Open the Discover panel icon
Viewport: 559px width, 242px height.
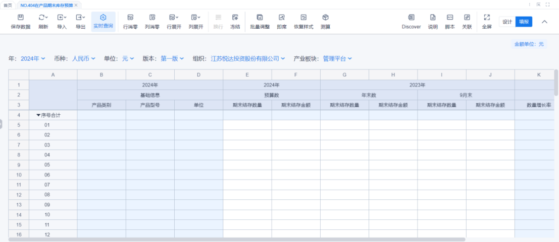pos(411,18)
